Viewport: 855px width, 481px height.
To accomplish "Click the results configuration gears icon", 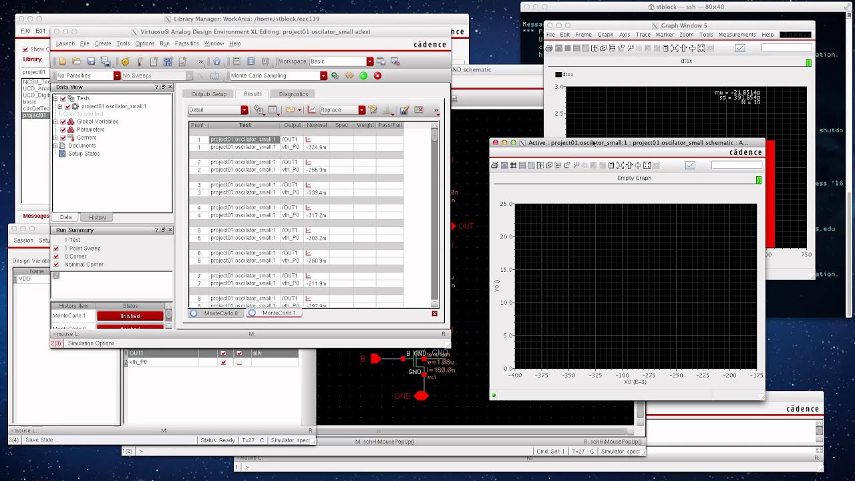I will tap(259, 110).
